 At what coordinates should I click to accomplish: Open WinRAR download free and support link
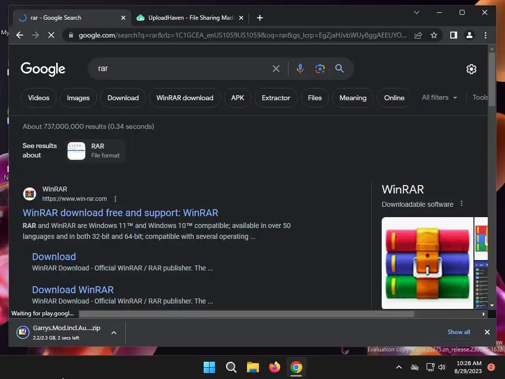pyautogui.click(x=120, y=213)
